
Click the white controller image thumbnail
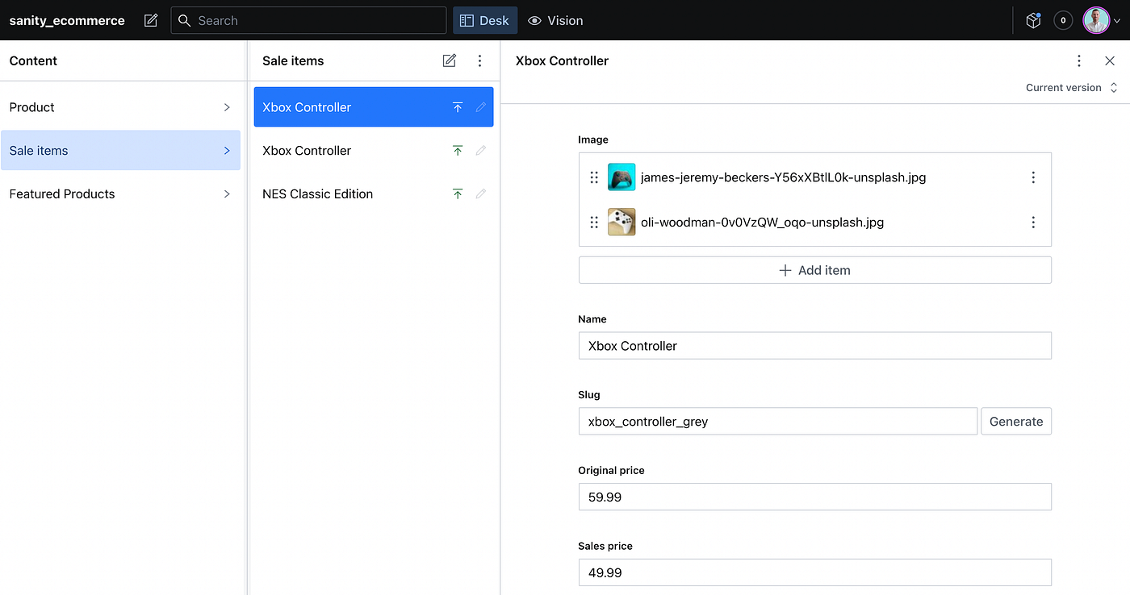621,222
